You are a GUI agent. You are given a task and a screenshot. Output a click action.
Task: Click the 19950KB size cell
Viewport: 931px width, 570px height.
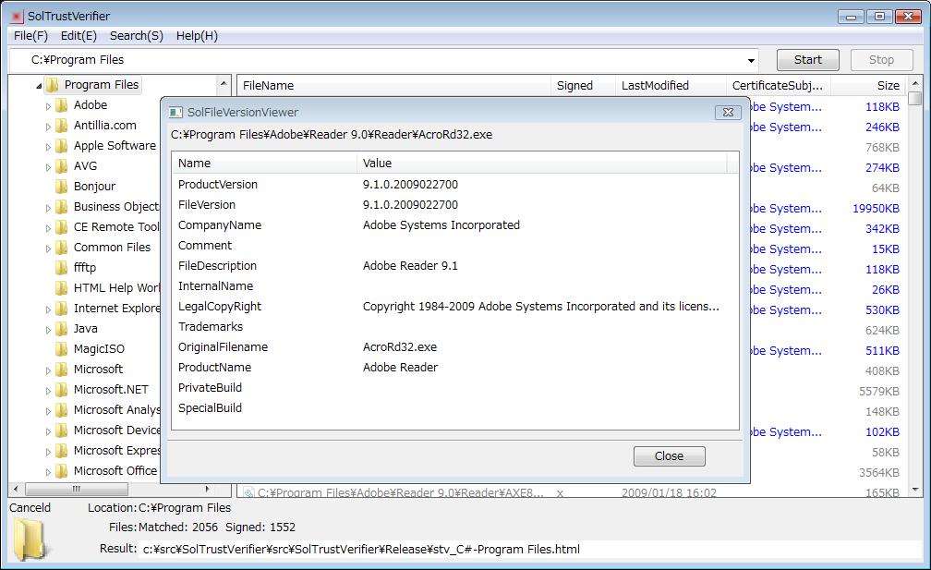(876, 209)
